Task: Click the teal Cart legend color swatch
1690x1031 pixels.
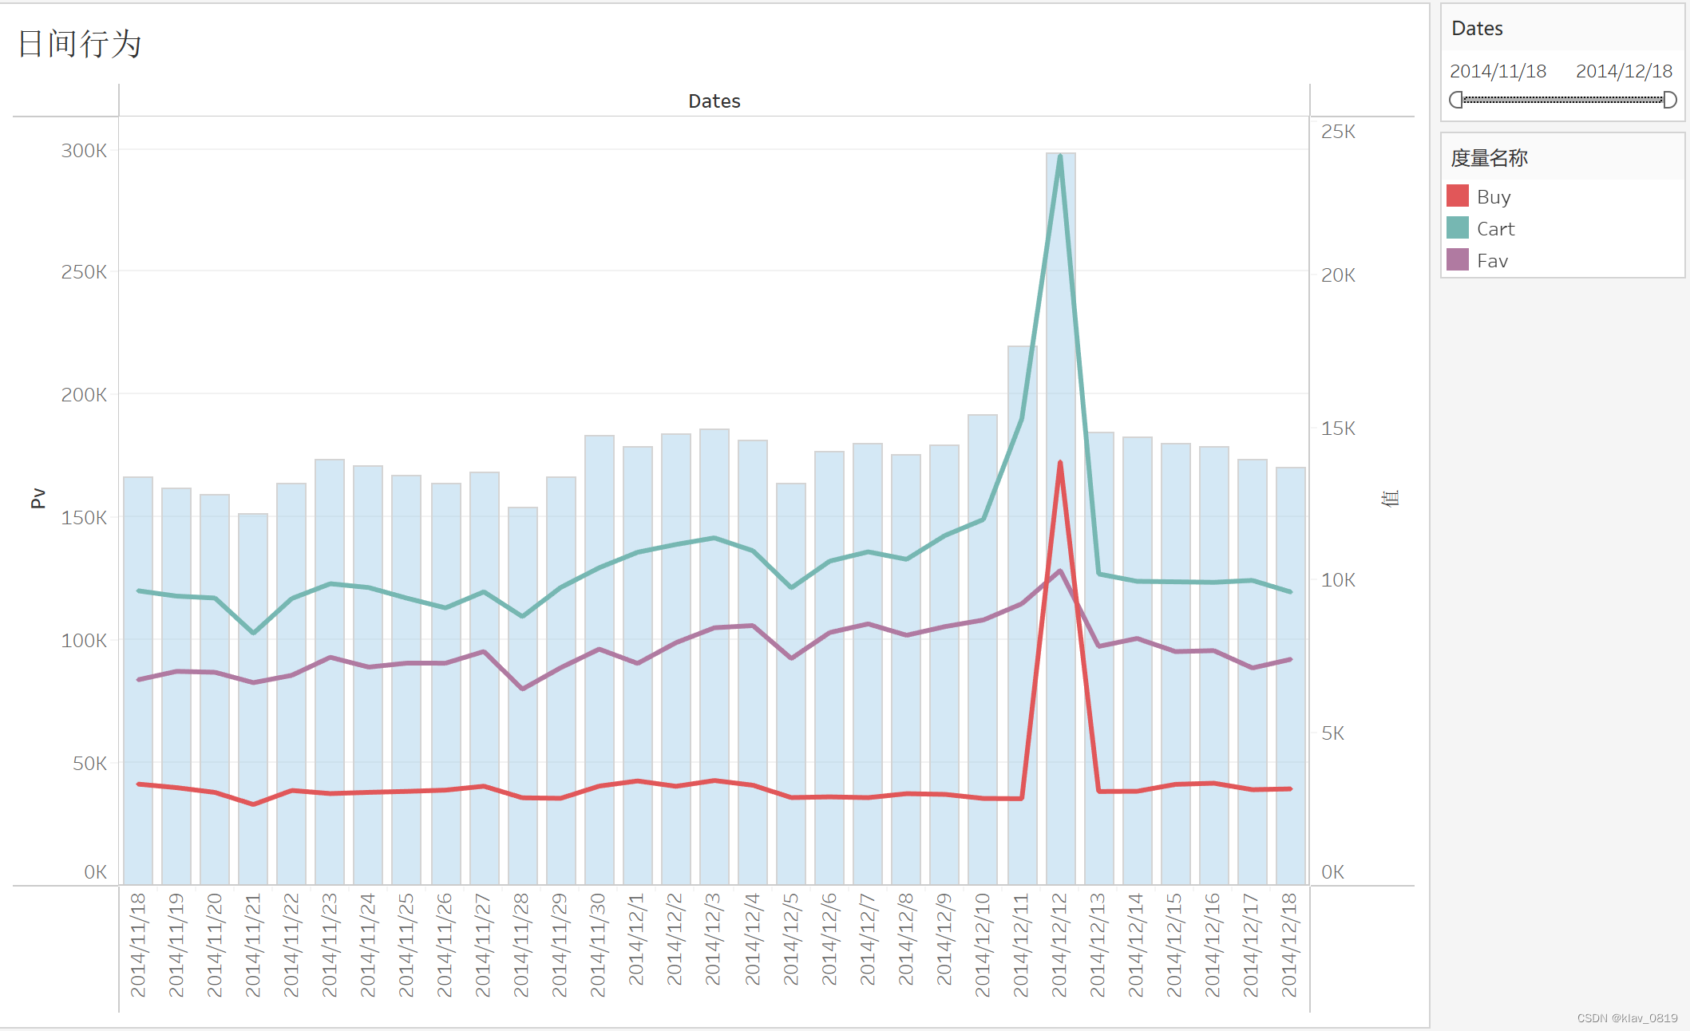Action: click(1458, 228)
